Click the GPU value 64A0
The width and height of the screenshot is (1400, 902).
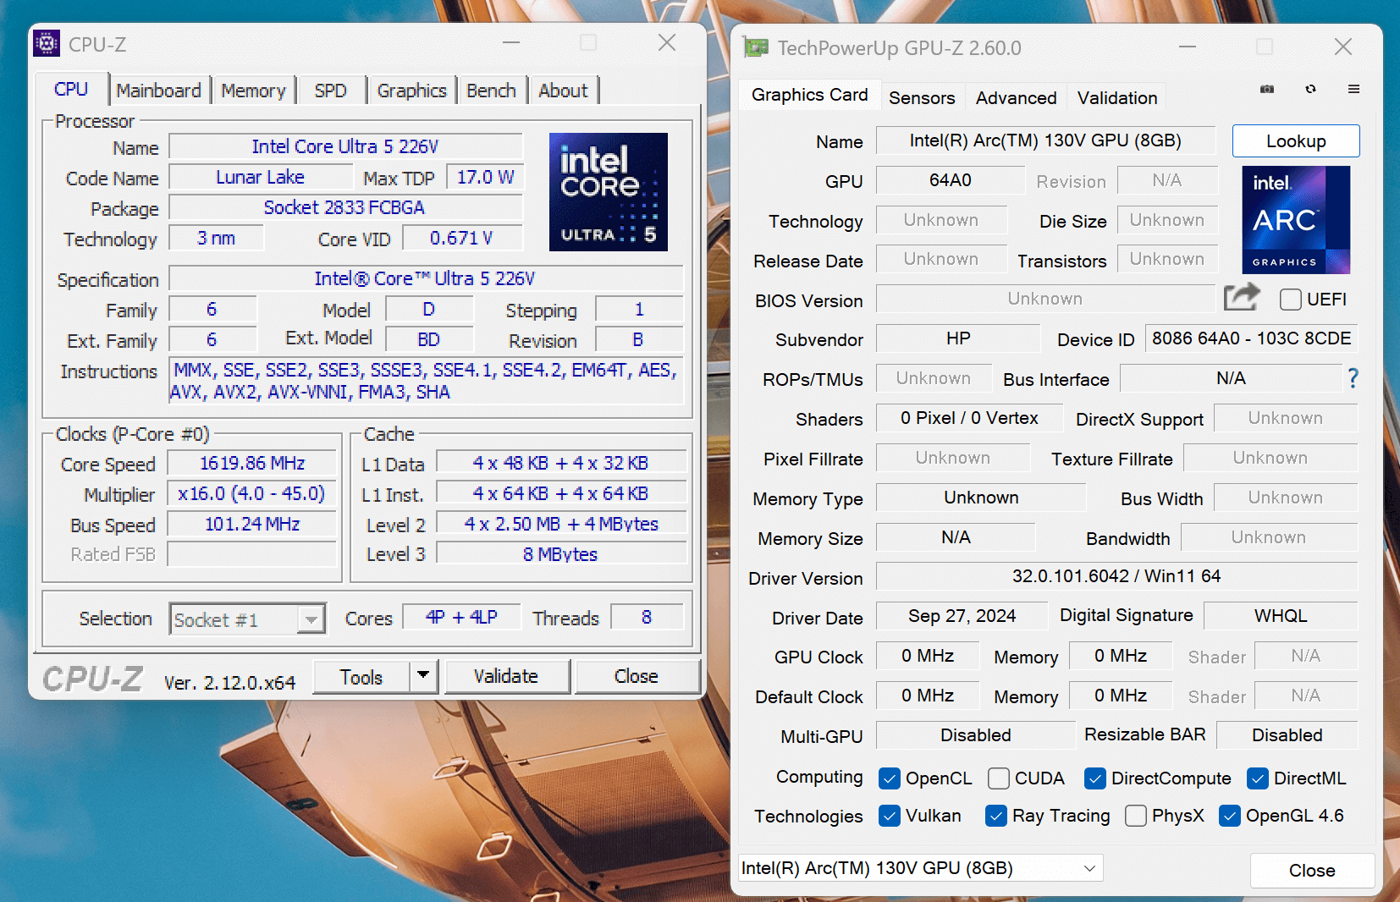tap(950, 180)
